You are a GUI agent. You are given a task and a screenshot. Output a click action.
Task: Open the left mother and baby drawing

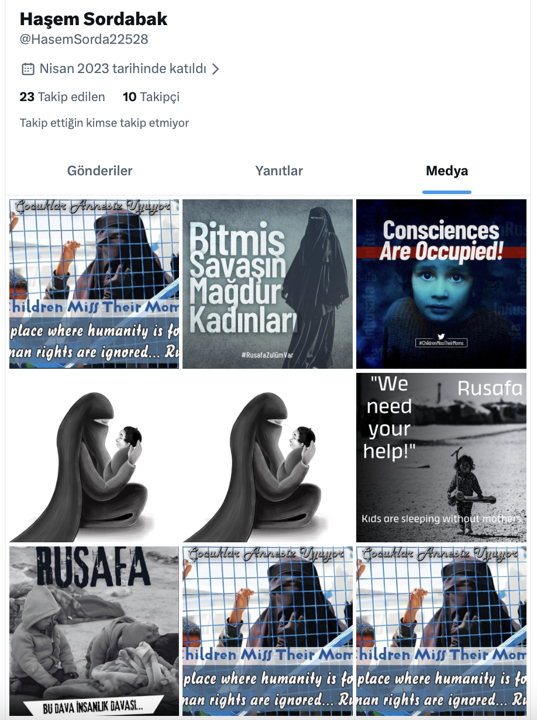[x=94, y=458]
